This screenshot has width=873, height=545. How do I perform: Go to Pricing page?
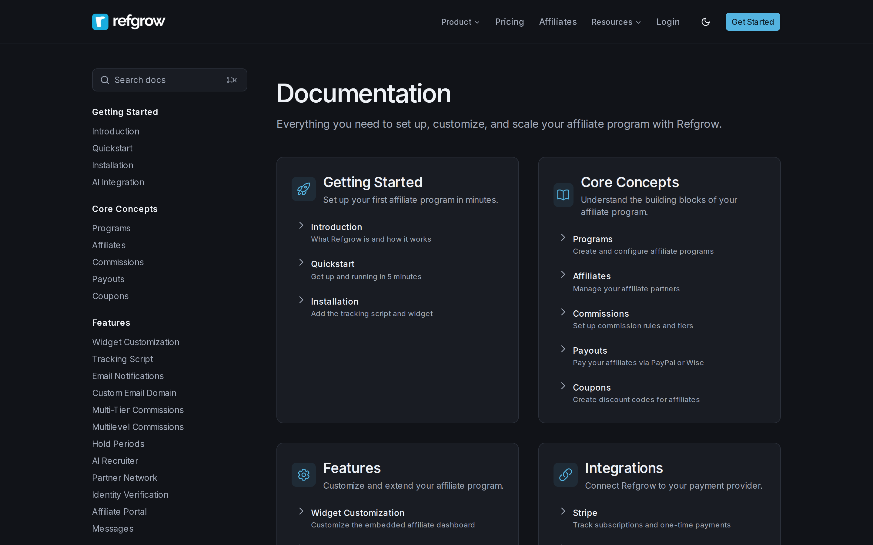509,22
